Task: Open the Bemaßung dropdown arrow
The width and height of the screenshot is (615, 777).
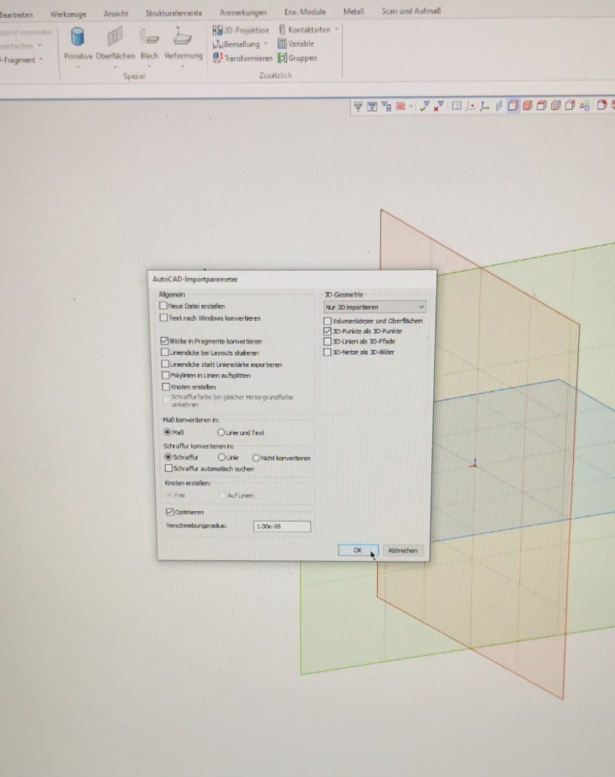Action: click(266, 44)
